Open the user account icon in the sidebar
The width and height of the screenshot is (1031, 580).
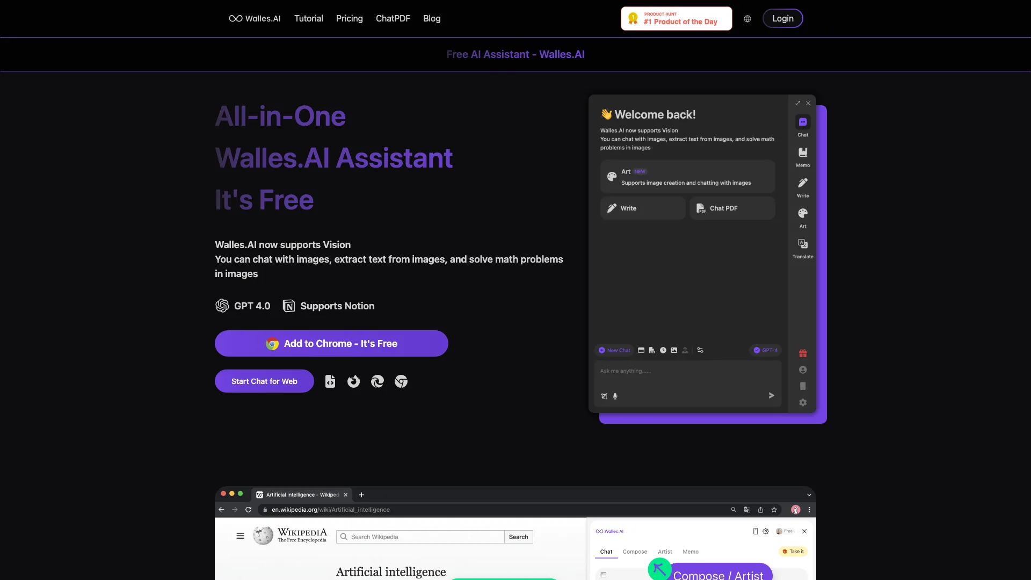pos(803,369)
